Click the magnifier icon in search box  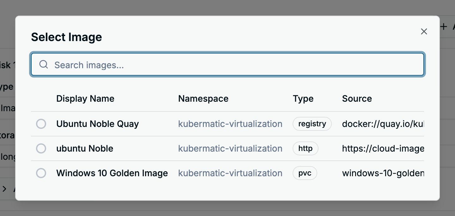(x=44, y=64)
